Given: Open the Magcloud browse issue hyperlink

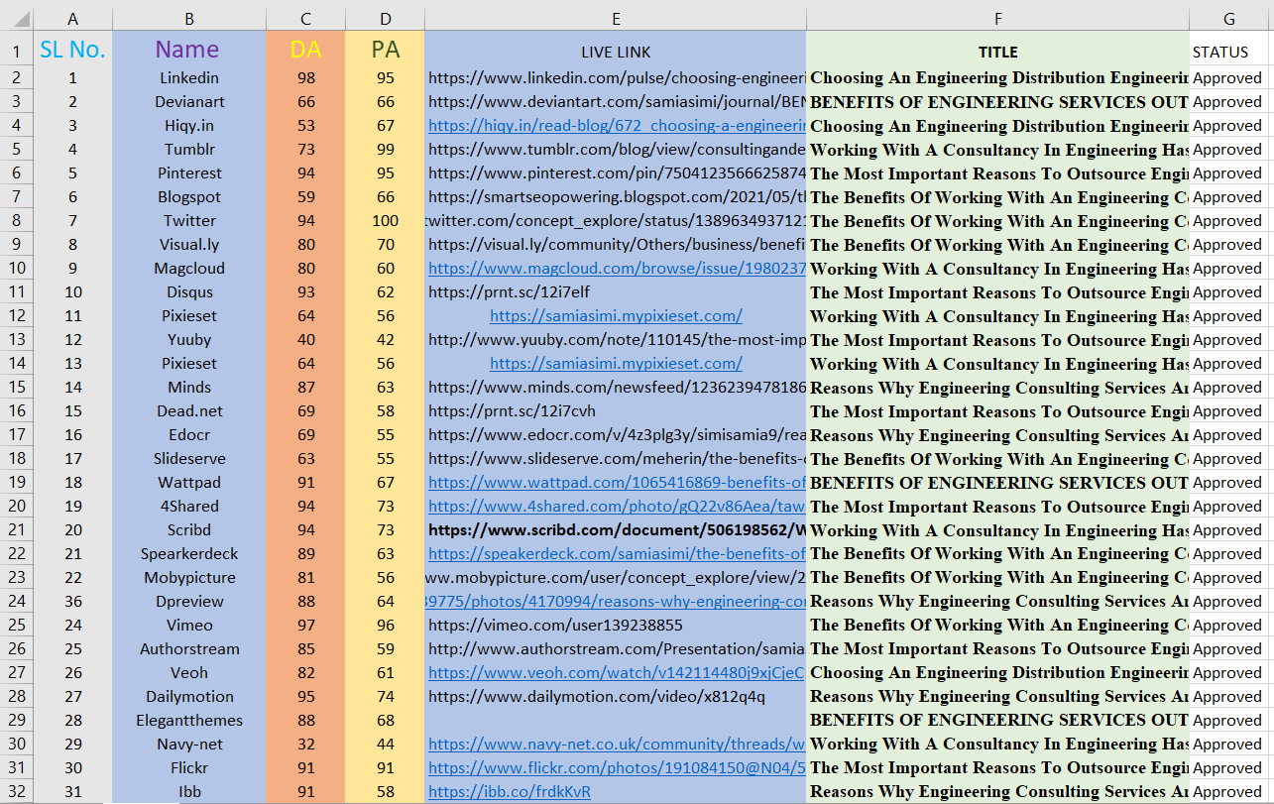Looking at the screenshot, I should click(616, 268).
